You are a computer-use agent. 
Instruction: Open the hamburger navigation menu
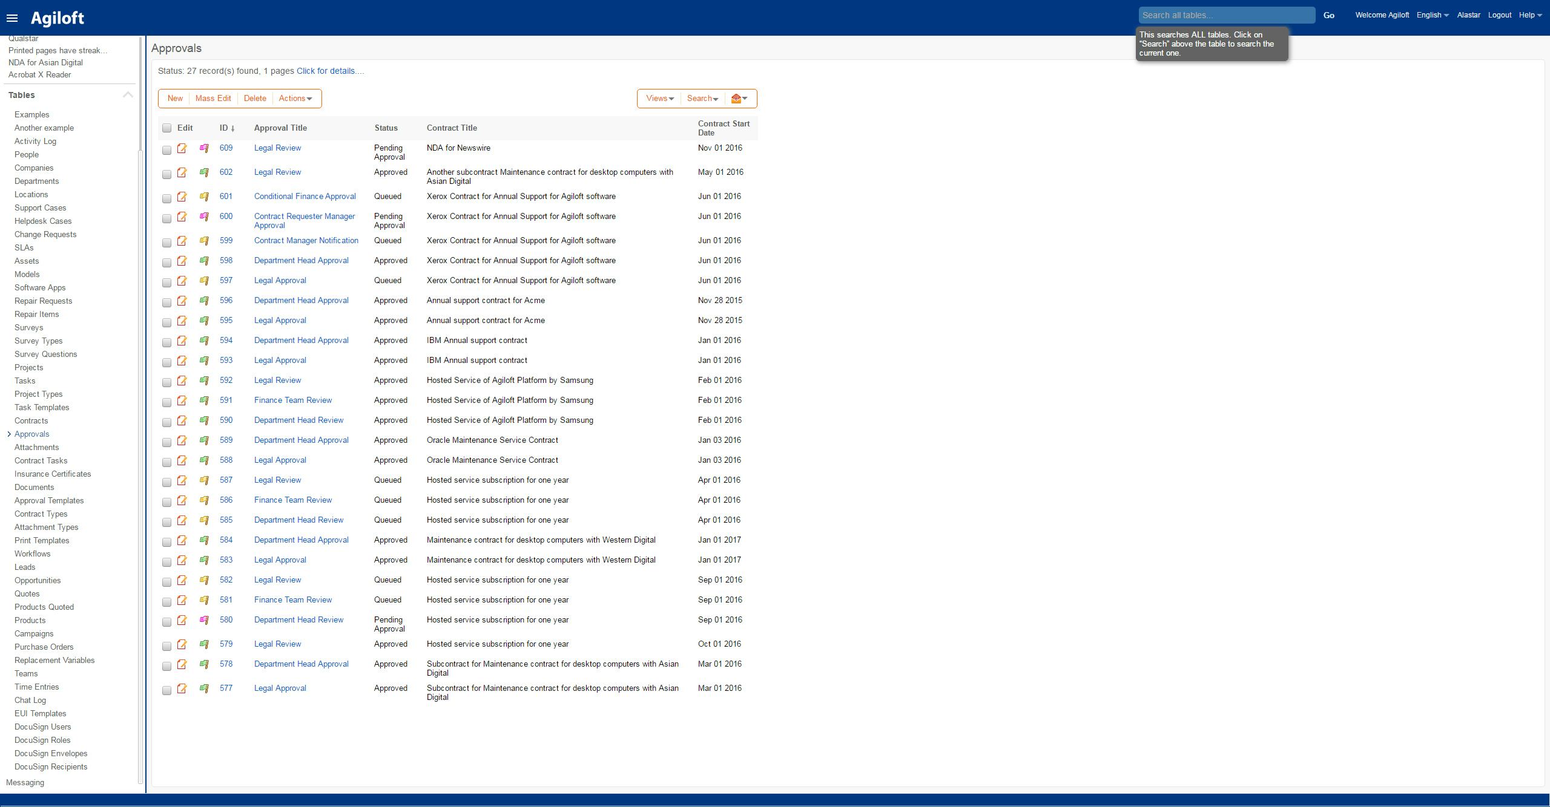[x=12, y=18]
